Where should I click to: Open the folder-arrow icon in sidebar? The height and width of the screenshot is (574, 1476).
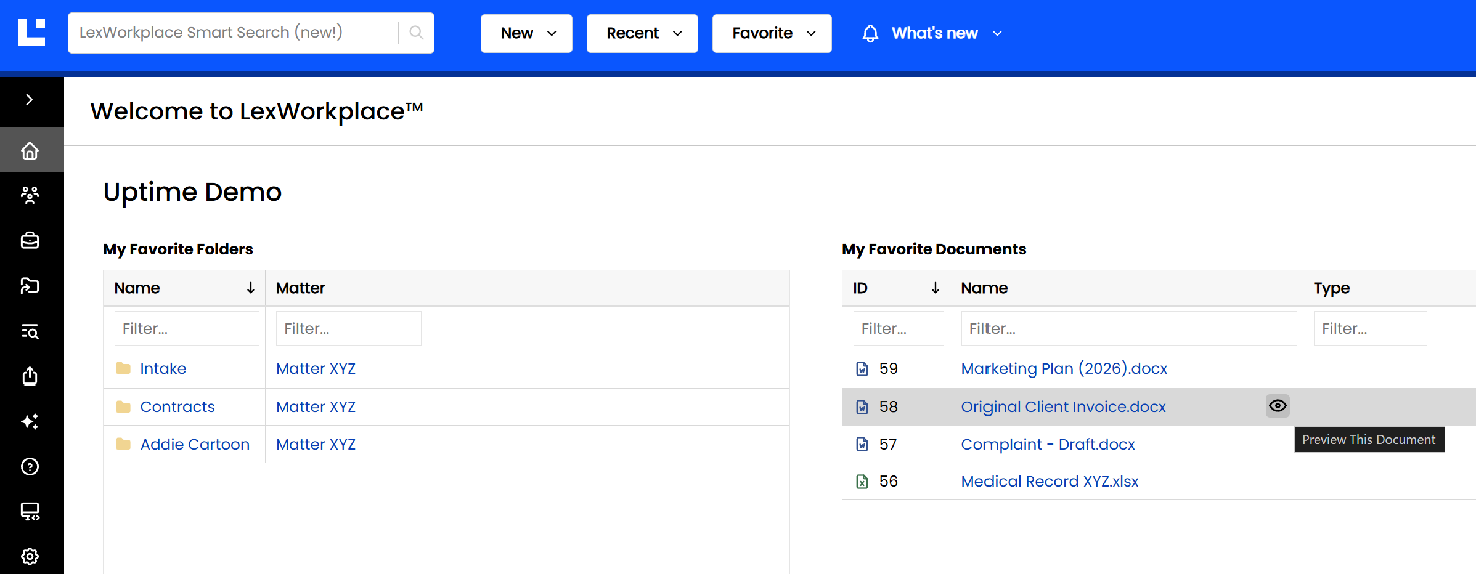click(x=30, y=286)
